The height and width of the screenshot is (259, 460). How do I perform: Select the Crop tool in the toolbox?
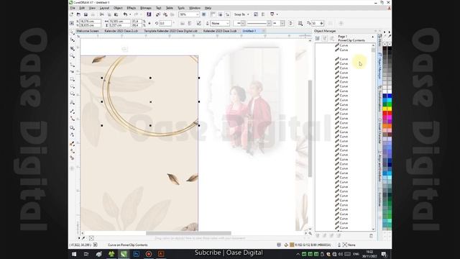(72, 48)
